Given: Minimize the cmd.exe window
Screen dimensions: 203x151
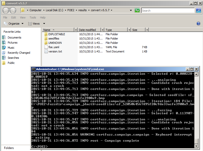Looking at the screenshot, I should (x=188, y=69).
